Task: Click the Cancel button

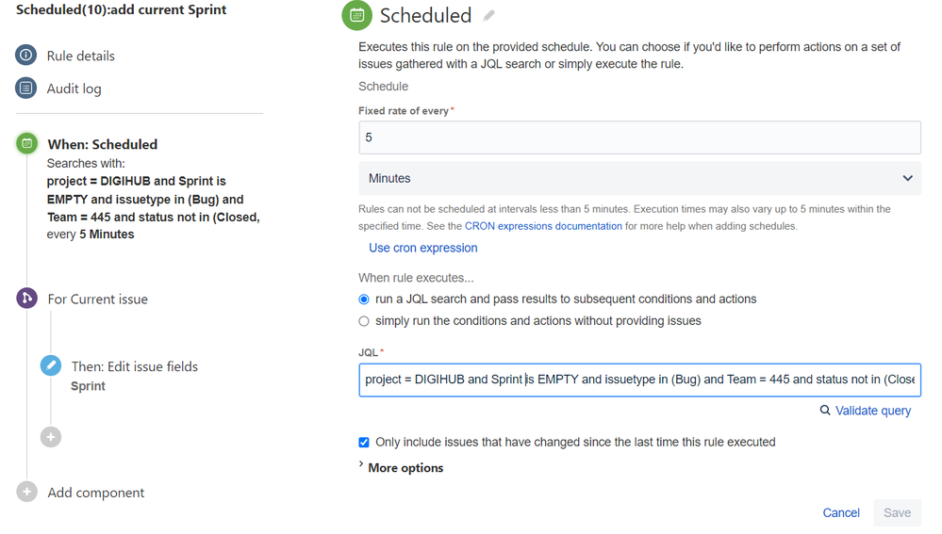Action: [x=841, y=512]
